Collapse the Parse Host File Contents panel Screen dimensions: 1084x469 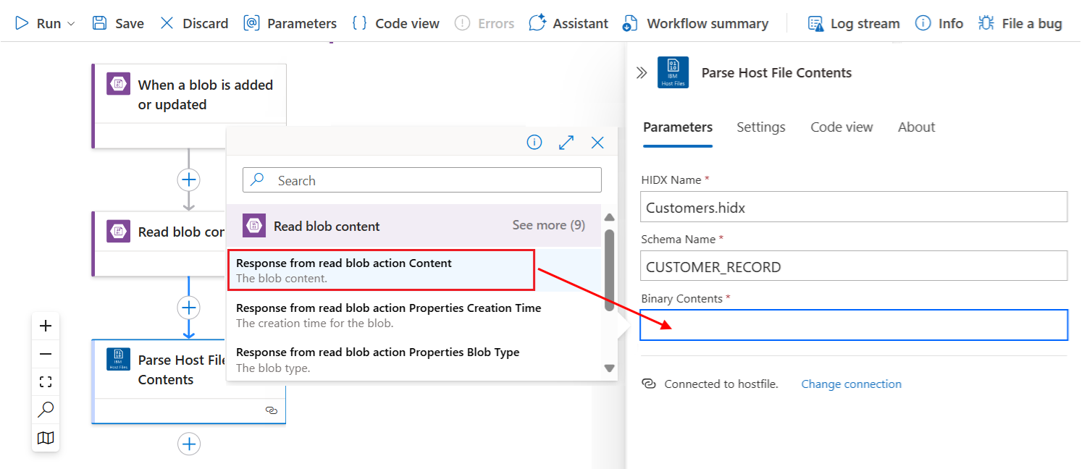point(642,72)
